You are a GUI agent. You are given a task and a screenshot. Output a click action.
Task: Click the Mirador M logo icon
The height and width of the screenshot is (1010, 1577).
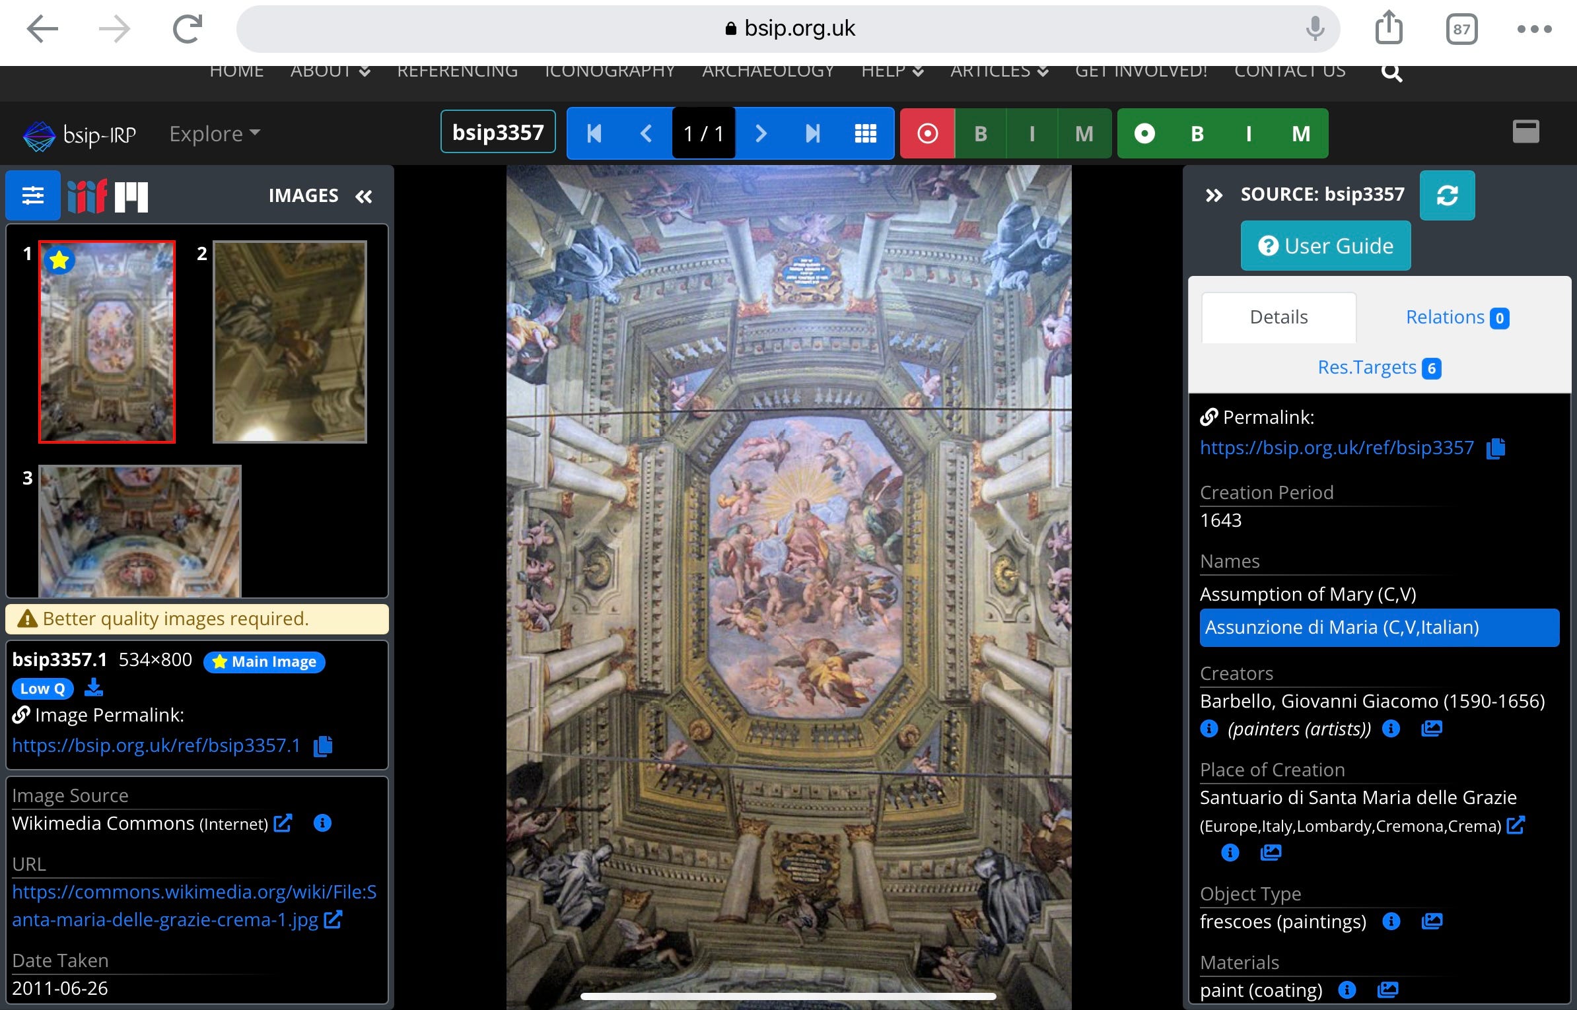(x=131, y=197)
